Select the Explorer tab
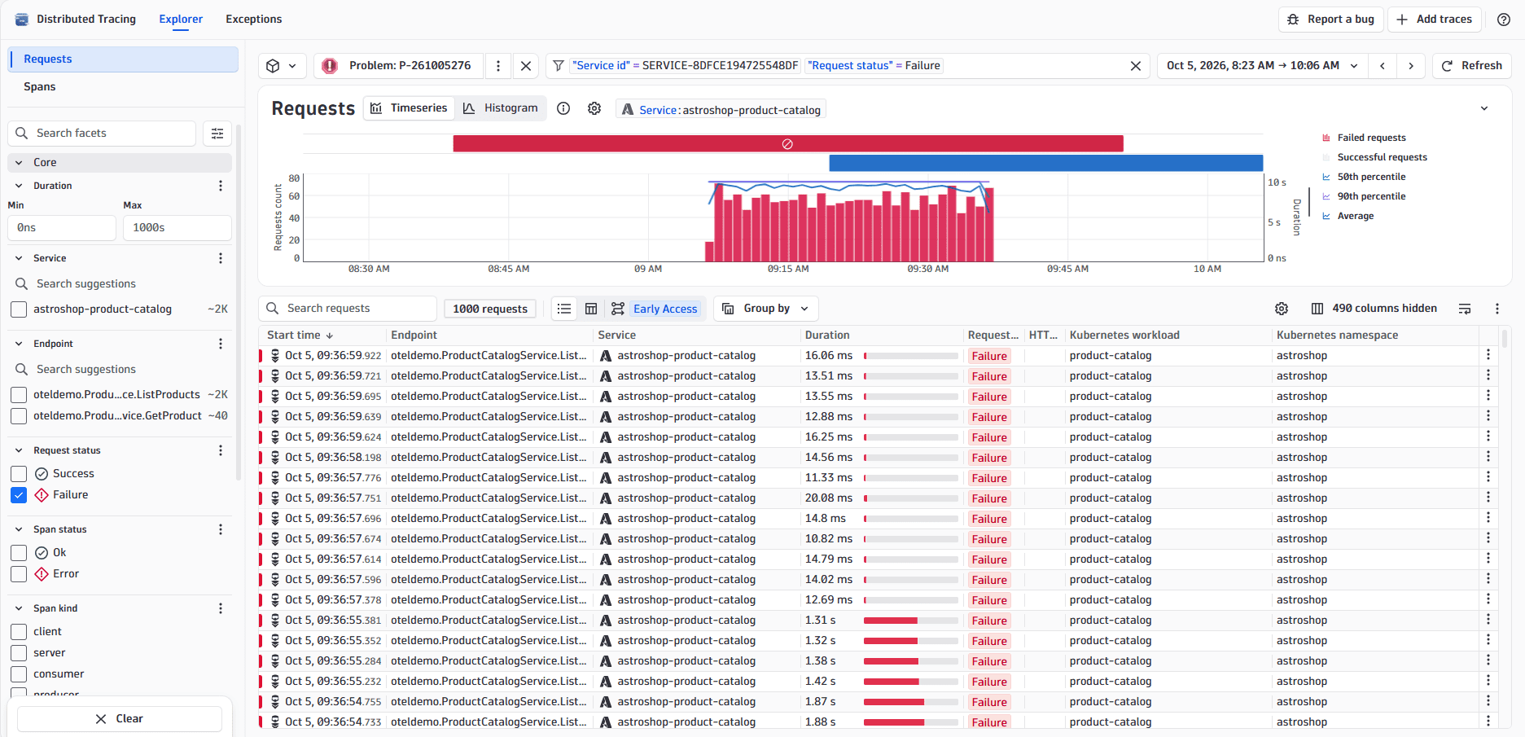1525x737 pixels. coord(181,20)
